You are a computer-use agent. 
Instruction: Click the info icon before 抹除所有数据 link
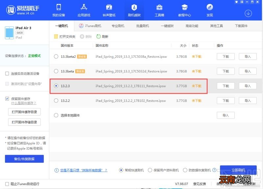[57, 170]
